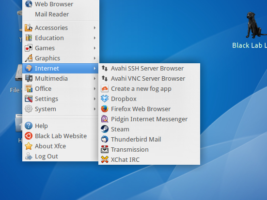Launch Web Browser menu entry label
267x200 pixels.
[x=54, y=4]
